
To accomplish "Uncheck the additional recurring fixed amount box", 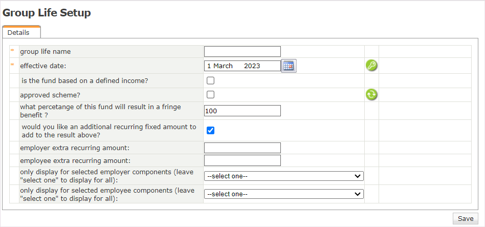I will point(210,130).
